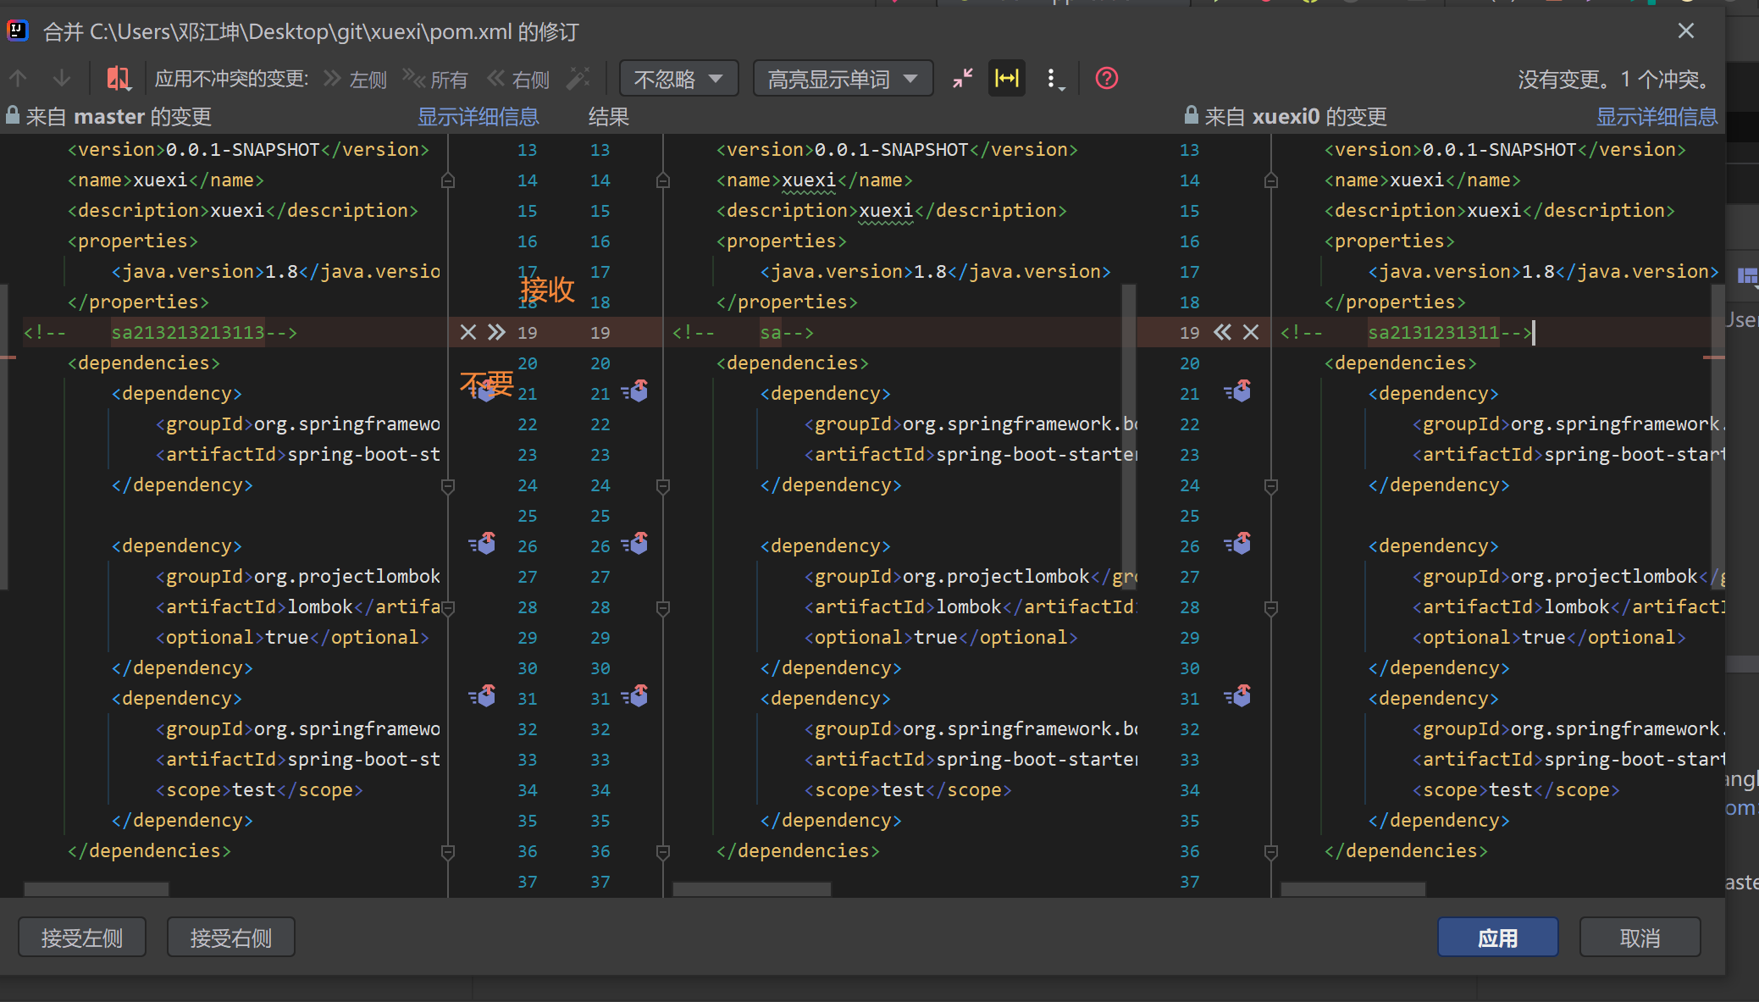The height and width of the screenshot is (1002, 1759).
Task: Click the magic wand resolve icon
Action: click(x=578, y=79)
